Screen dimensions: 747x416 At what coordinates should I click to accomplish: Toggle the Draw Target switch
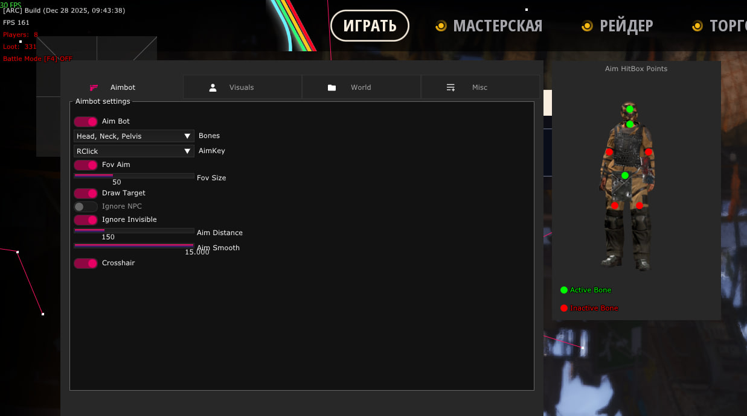click(86, 194)
